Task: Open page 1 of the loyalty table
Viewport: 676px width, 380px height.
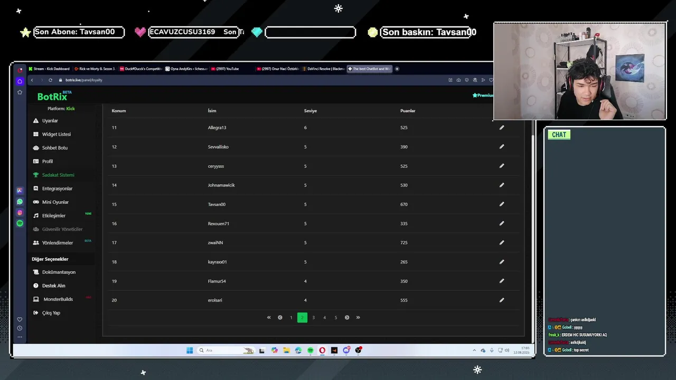Action: tap(291, 317)
